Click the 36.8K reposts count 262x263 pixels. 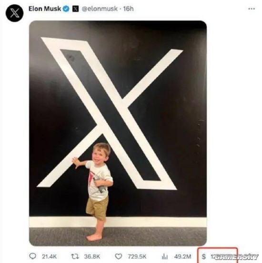(x=92, y=256)
